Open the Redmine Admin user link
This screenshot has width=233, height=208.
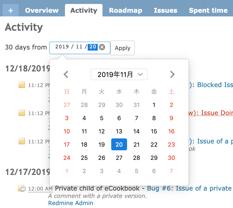tap(71, 203)
